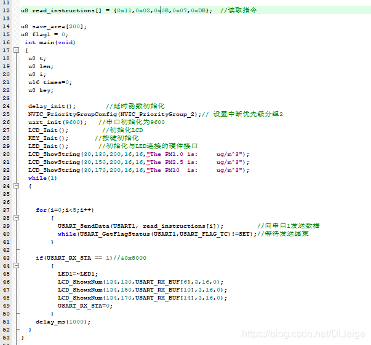Click the read_instructions array declaration
Image resolution: width=371 pixels, height=345 pixels.
[x=116, y=10]
